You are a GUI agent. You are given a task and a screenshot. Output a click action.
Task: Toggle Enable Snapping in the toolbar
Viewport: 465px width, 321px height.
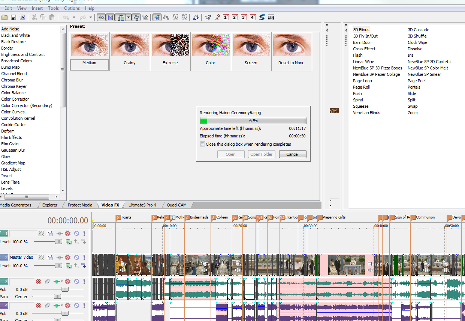coord(101,17)
